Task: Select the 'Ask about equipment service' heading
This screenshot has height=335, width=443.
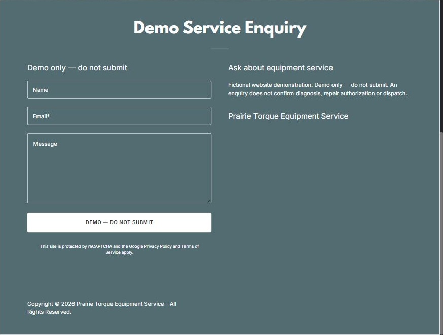Action: tap(280, 68)
